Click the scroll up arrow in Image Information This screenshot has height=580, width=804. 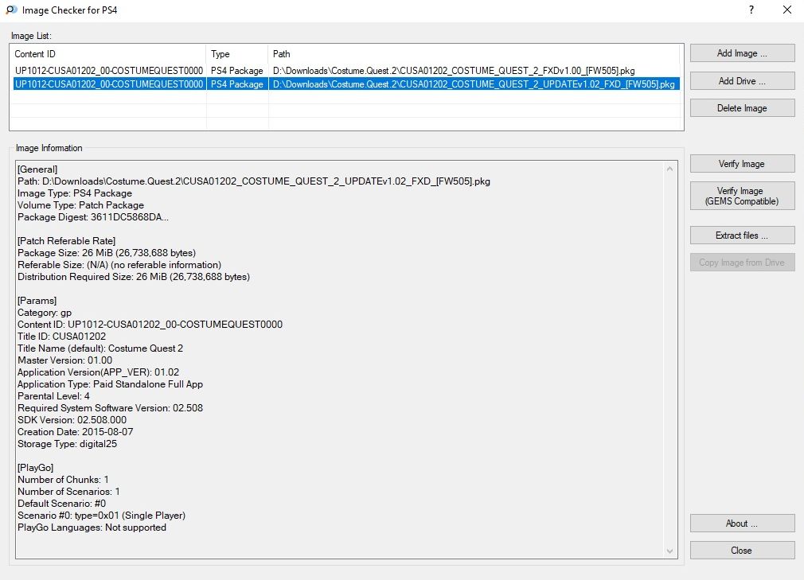click(669, 169)
